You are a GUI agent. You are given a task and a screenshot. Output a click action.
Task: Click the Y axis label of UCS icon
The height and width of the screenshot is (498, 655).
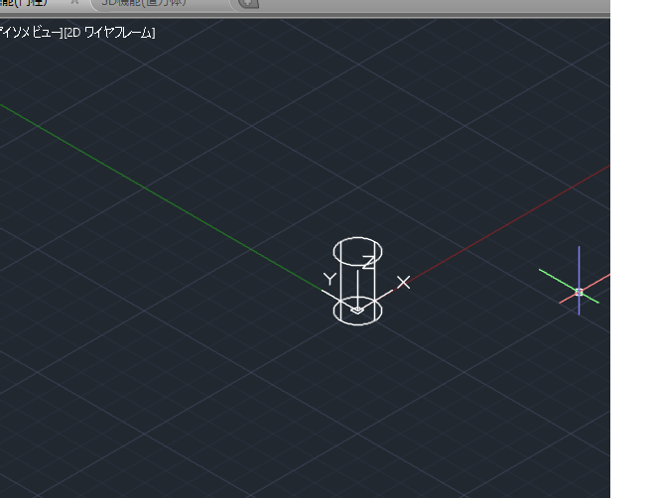[x=329, y=279]
